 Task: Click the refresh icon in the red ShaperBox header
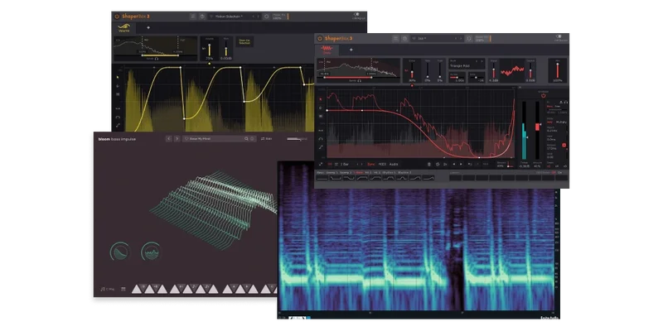(469, 38)
